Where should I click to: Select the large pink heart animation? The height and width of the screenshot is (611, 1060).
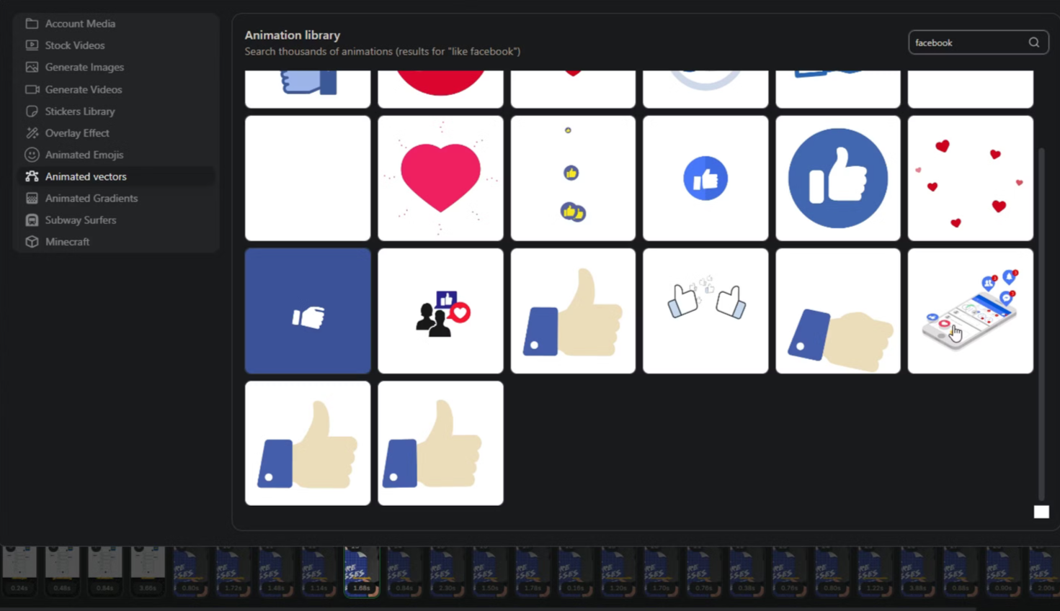440,178
